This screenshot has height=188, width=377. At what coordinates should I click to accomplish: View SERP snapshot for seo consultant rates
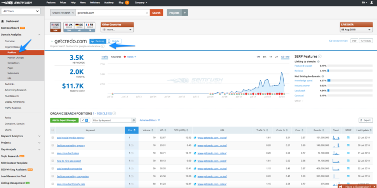(x=348, y=153)
